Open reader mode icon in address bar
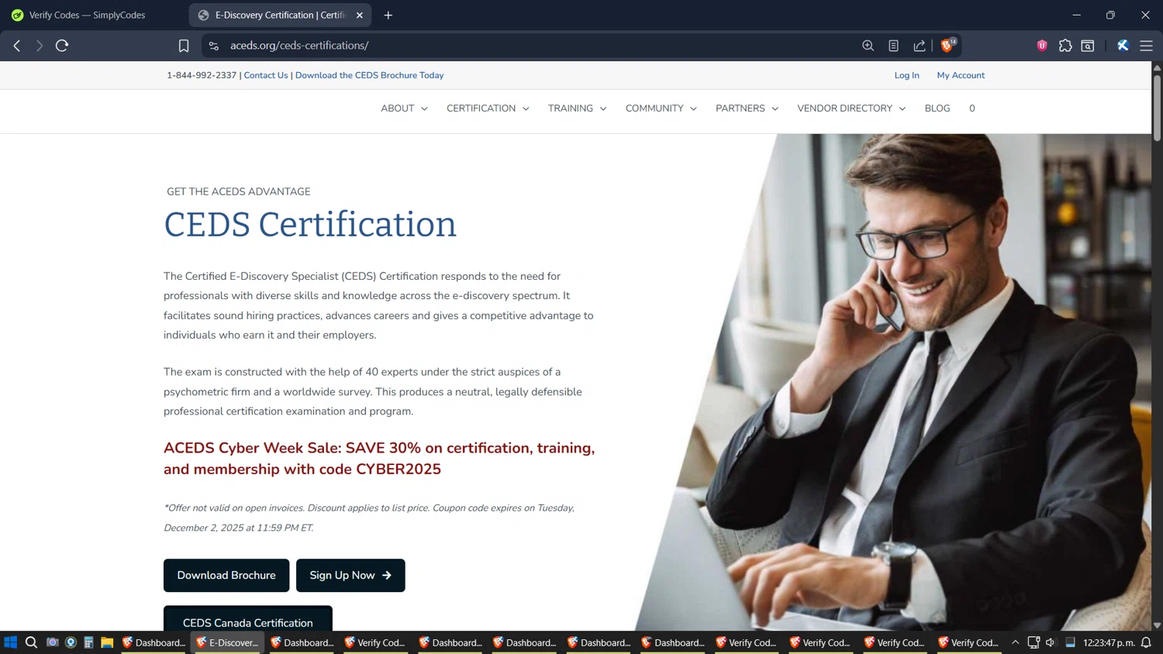 (893, 46)
